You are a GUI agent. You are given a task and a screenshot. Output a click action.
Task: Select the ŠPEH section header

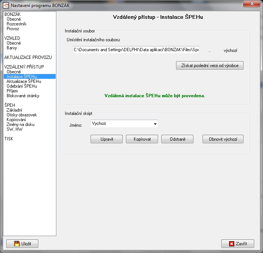[10, 105]
